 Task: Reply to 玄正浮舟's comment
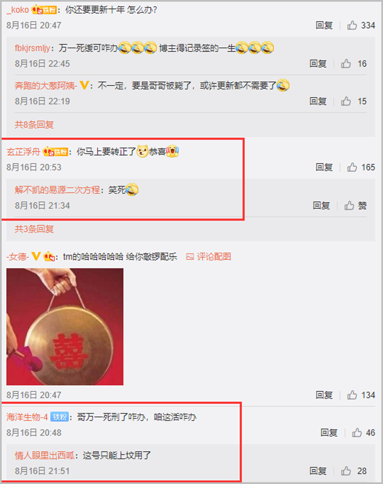[324, 167]
